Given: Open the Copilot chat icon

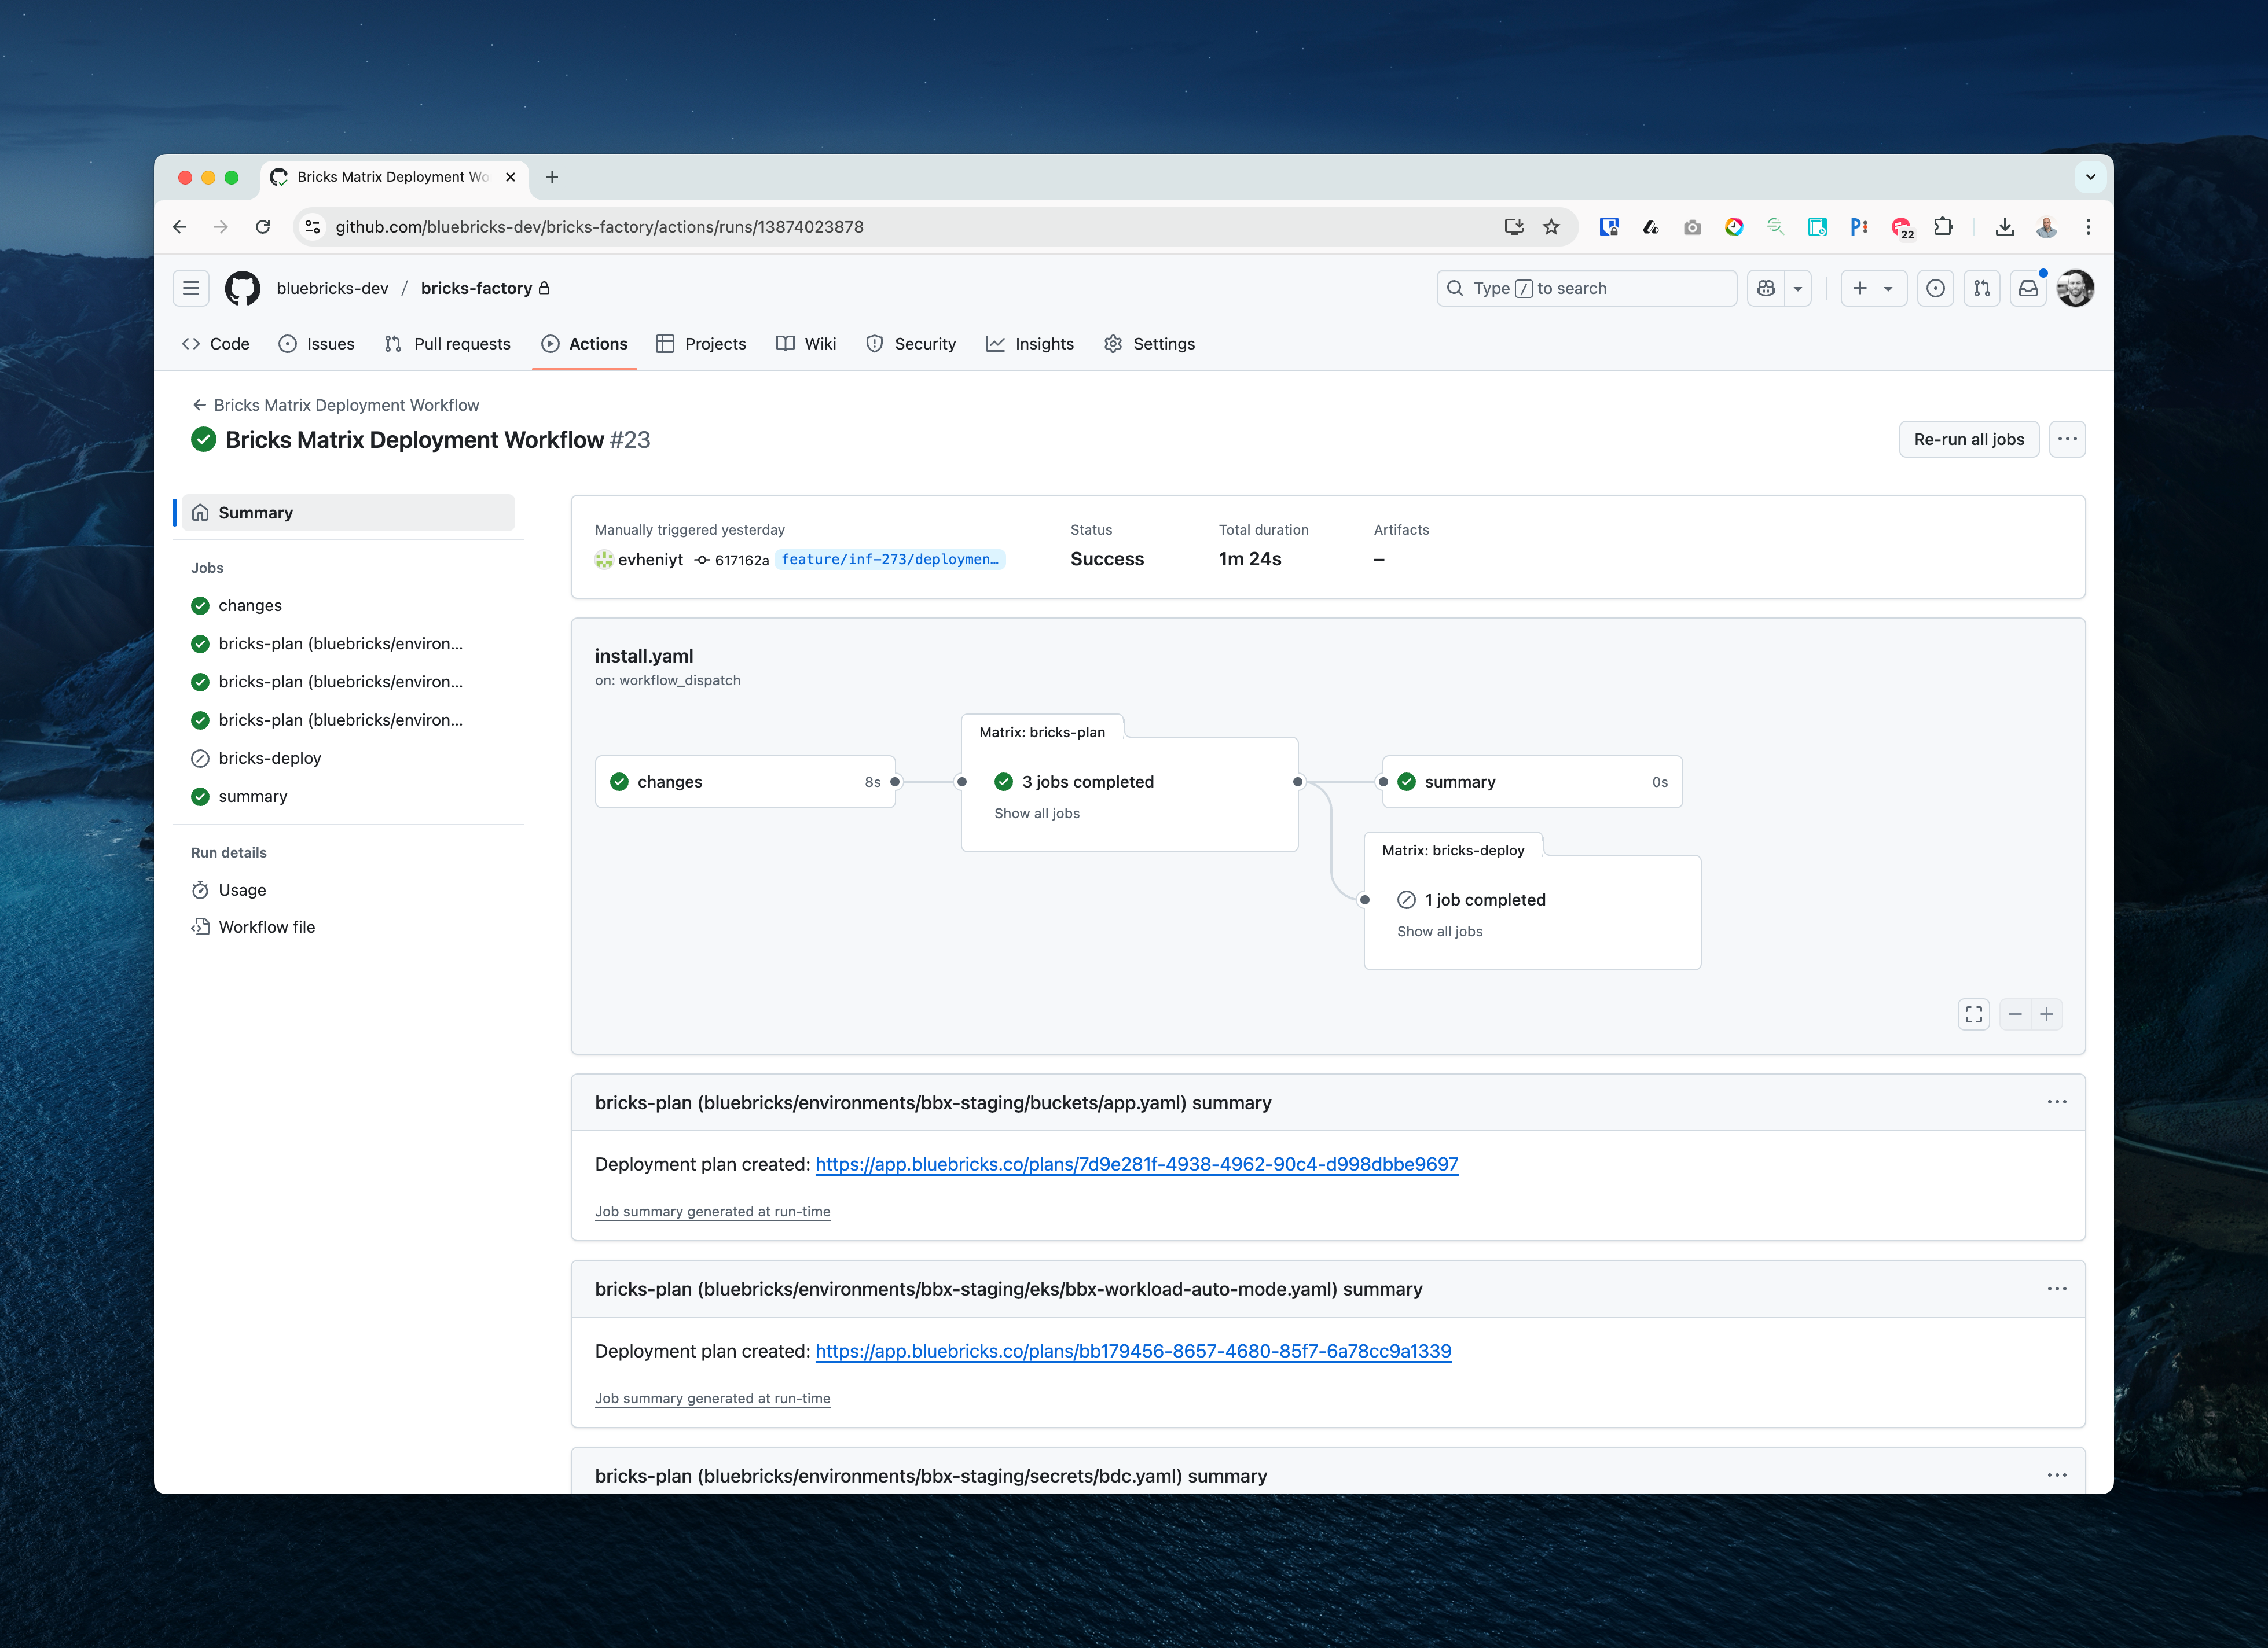Looking at the screenshot, I should (x=1766, y=288).
